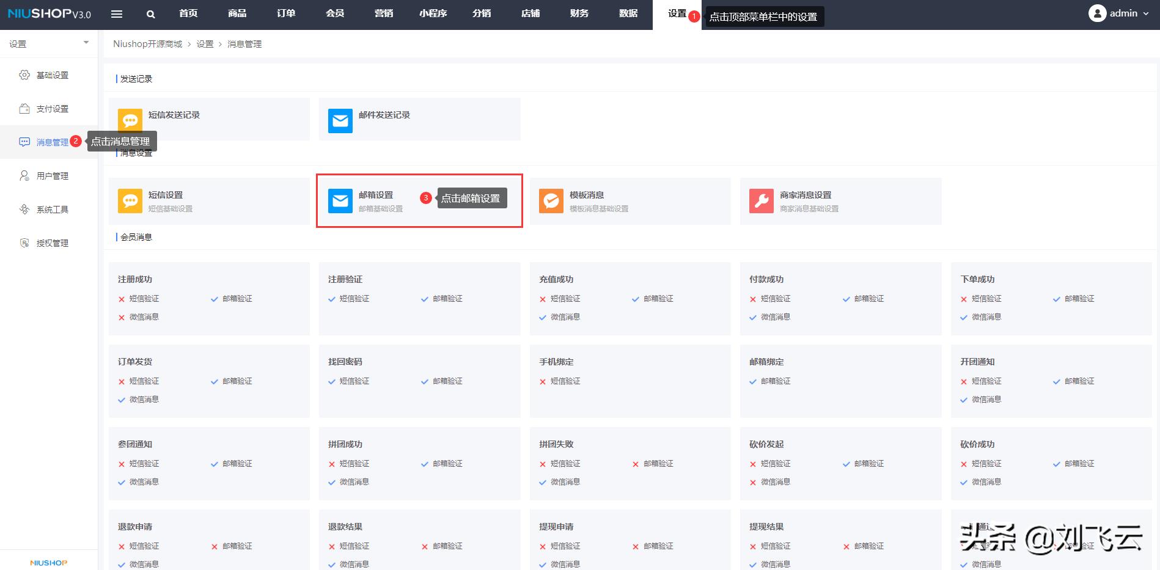Open 短信发送记录 via its chat bubble icon
1160x570 pixels.
[x=130, y=120]
